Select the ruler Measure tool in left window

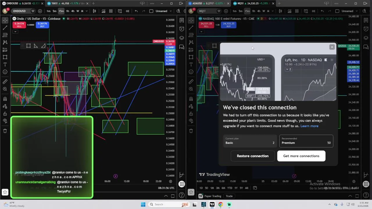click(5, 82)
